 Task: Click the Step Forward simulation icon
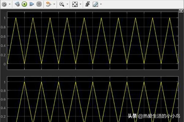coord(32,4)
